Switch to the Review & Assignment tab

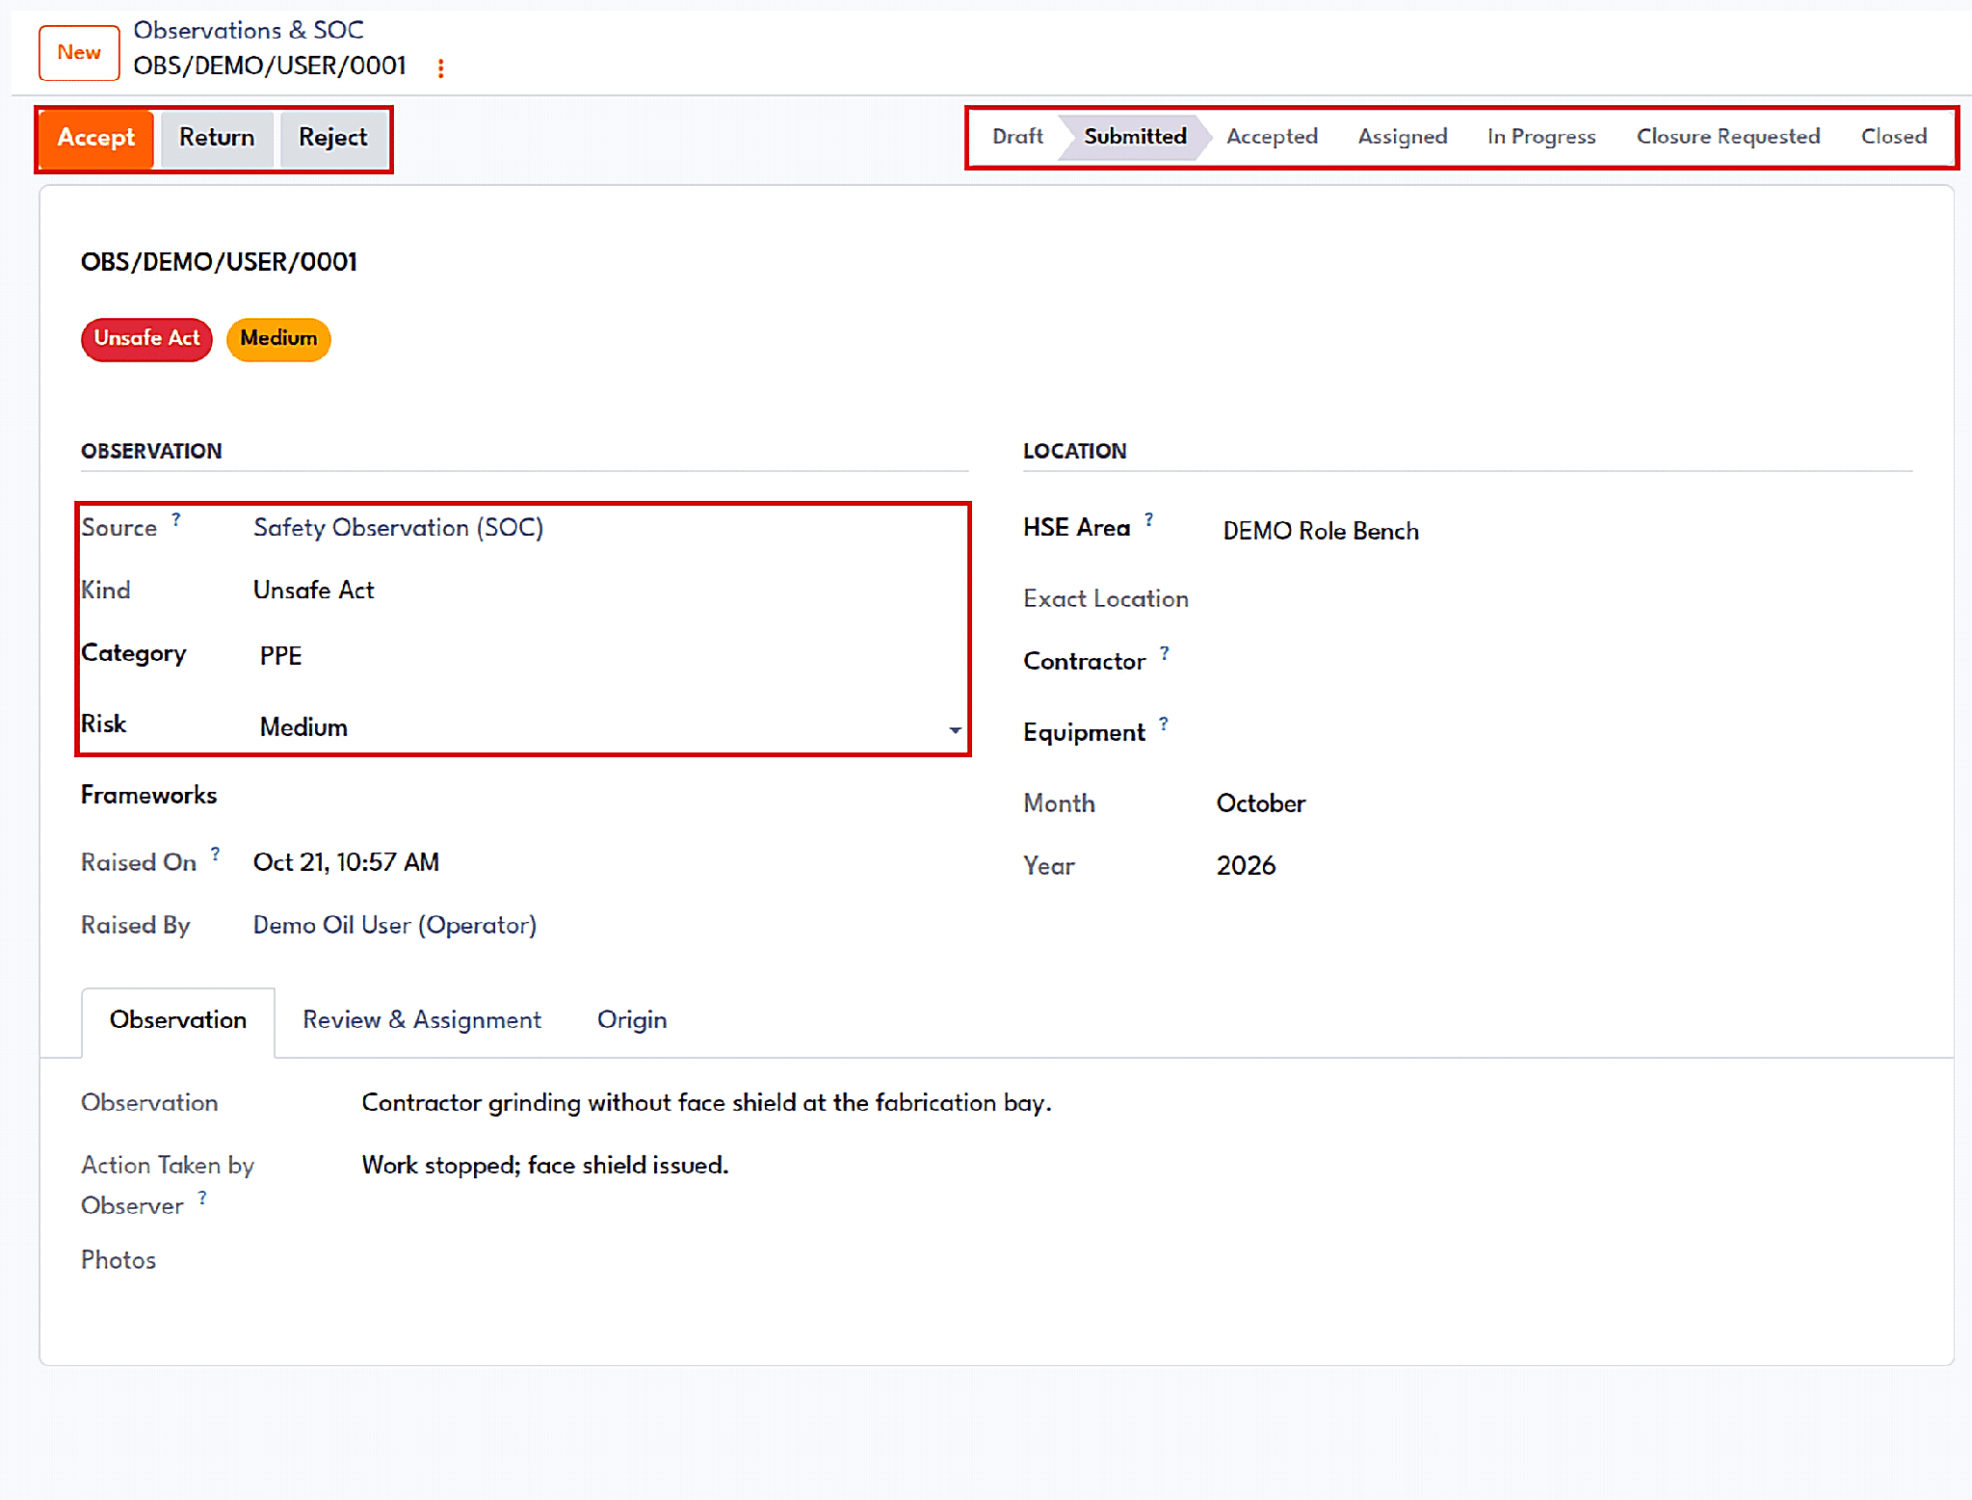pos(422,1020)
